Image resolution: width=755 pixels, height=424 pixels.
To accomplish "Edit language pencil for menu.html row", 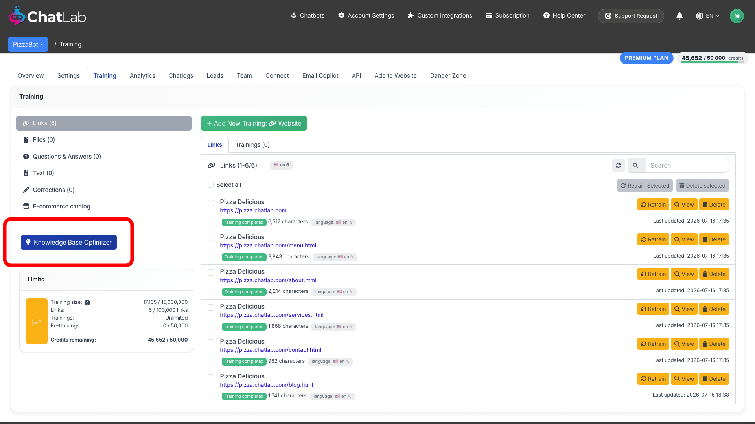I will point(352,257).
